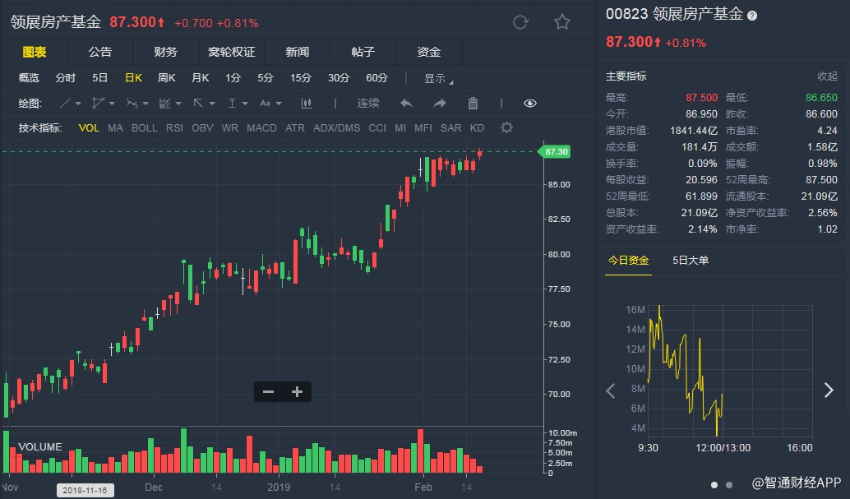850x499 pixels.
Task: Toggle drawing visibility eye icon
Action: click(x=530, y=103)
